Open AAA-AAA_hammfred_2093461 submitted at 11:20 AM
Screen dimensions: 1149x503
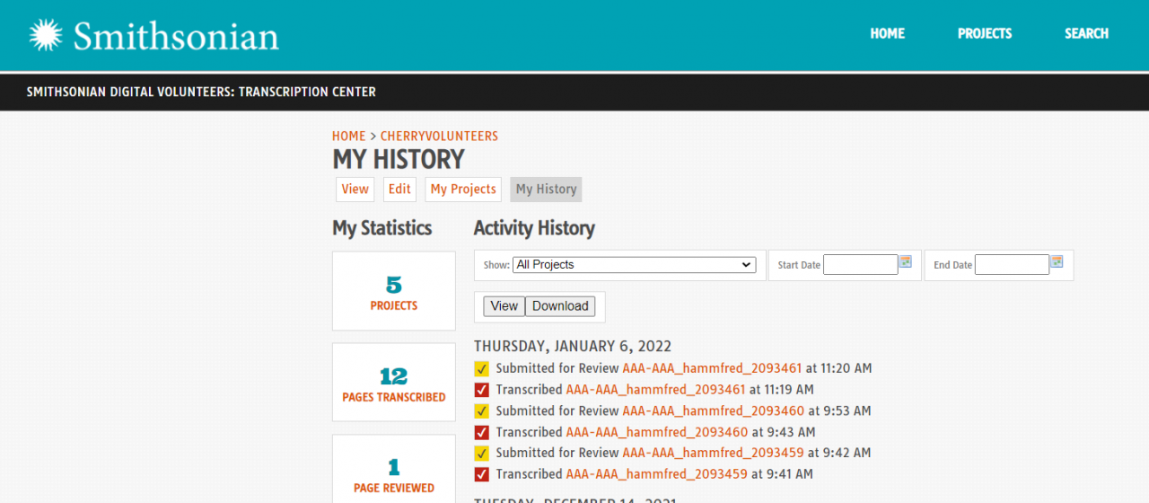point(712,368)
